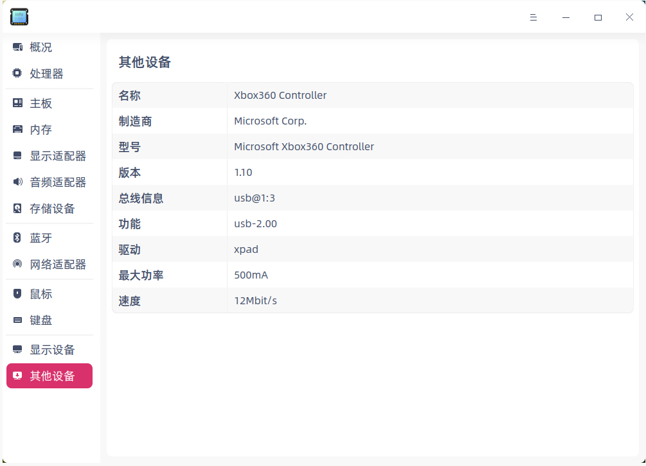Viewport: 646px width, 466px height.
Task: Click the Xbox360 Controller name cell
Action: click(x=280, y=95)
